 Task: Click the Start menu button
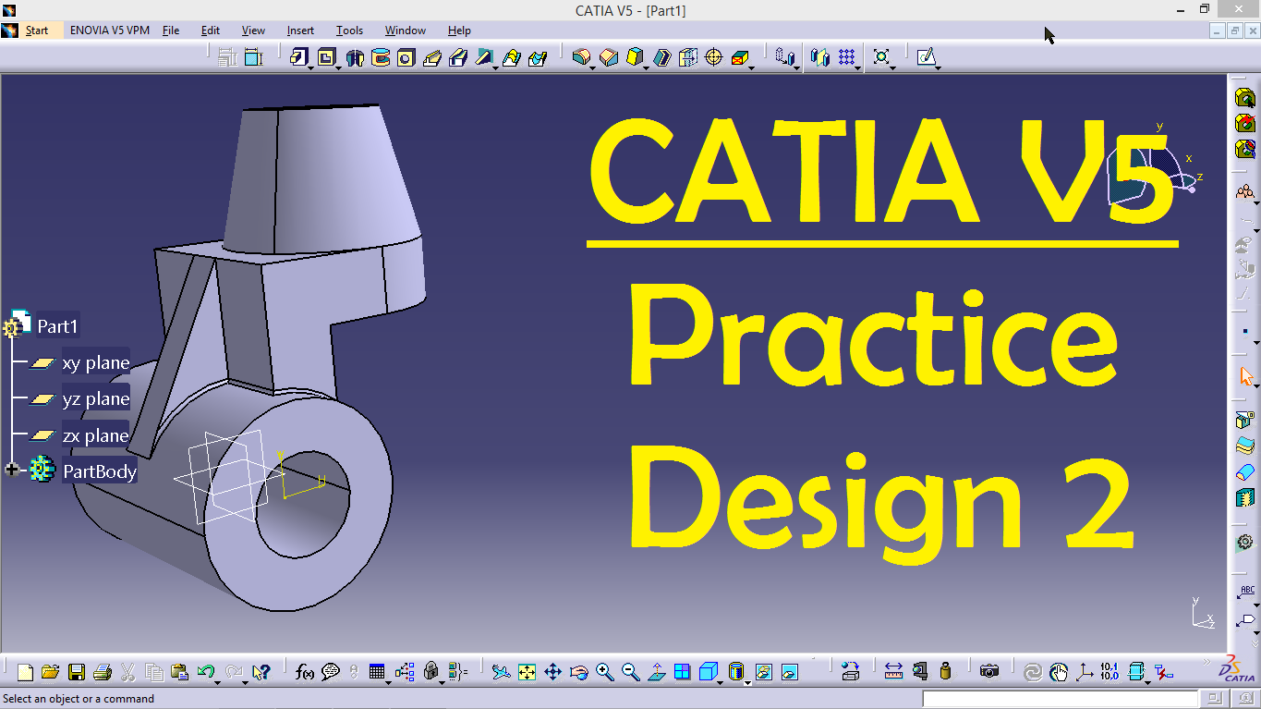(x=37, y=31)
